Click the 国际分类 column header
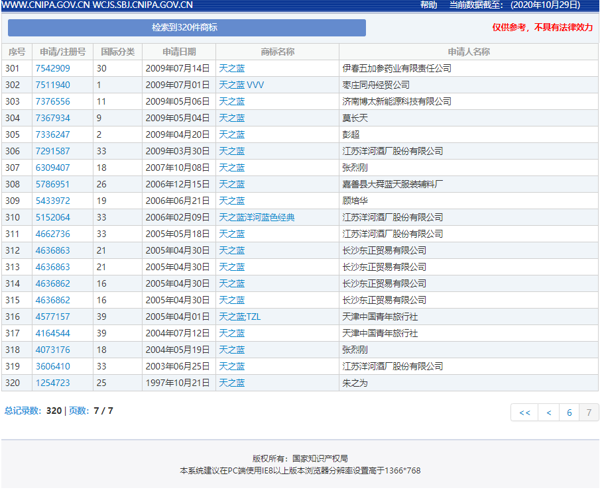The width and height of the screenshot is (600, 492). tap(117, 52)
